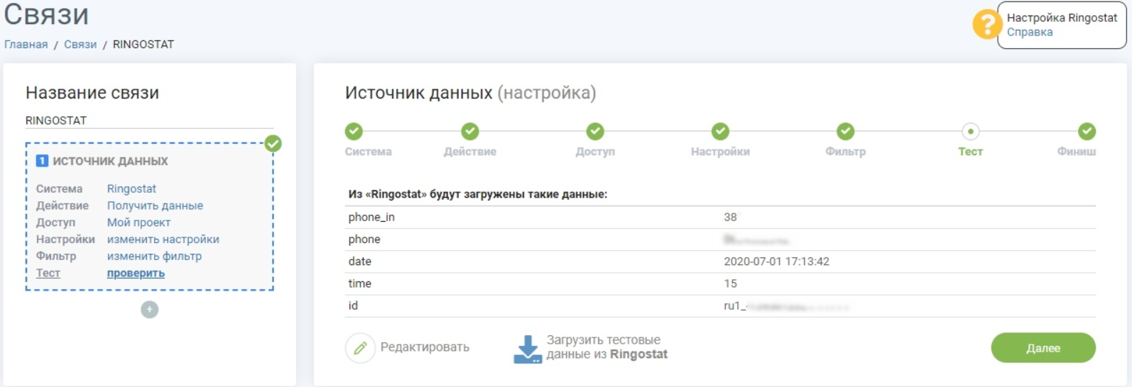1132x387 pixels.
Task: Open the Ringostat system link
Action: pyautogui.click(x=131, y=189)
